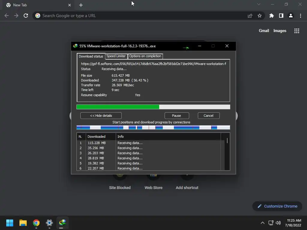
Task: Open the Images link
Action: tap(280, 31)
